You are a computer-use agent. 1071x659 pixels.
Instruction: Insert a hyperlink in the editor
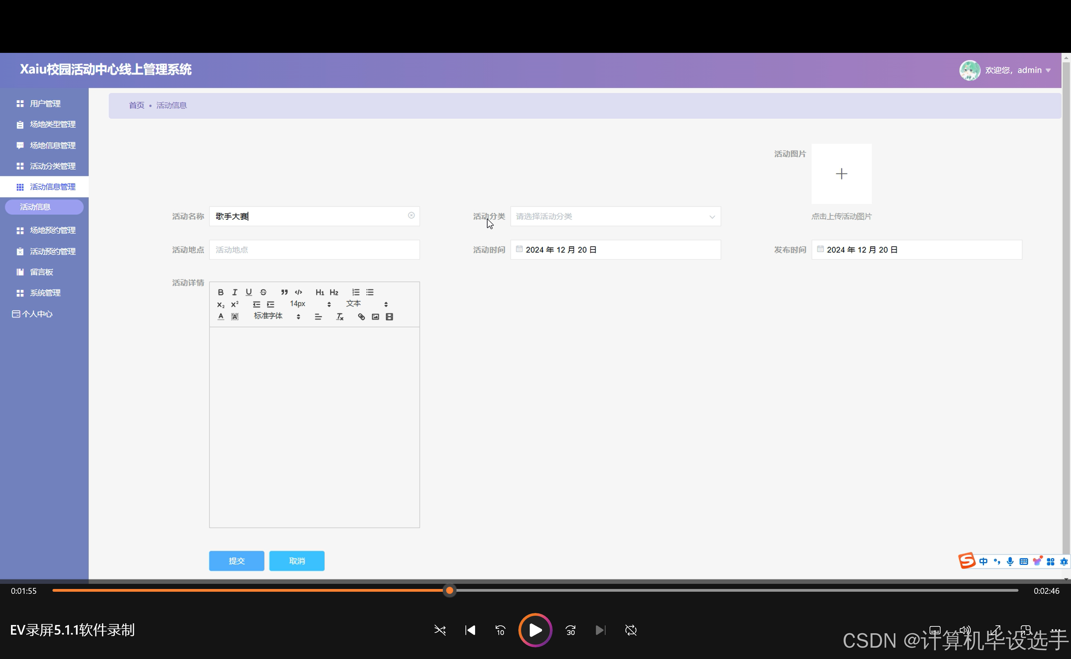[x=361, y=316]
